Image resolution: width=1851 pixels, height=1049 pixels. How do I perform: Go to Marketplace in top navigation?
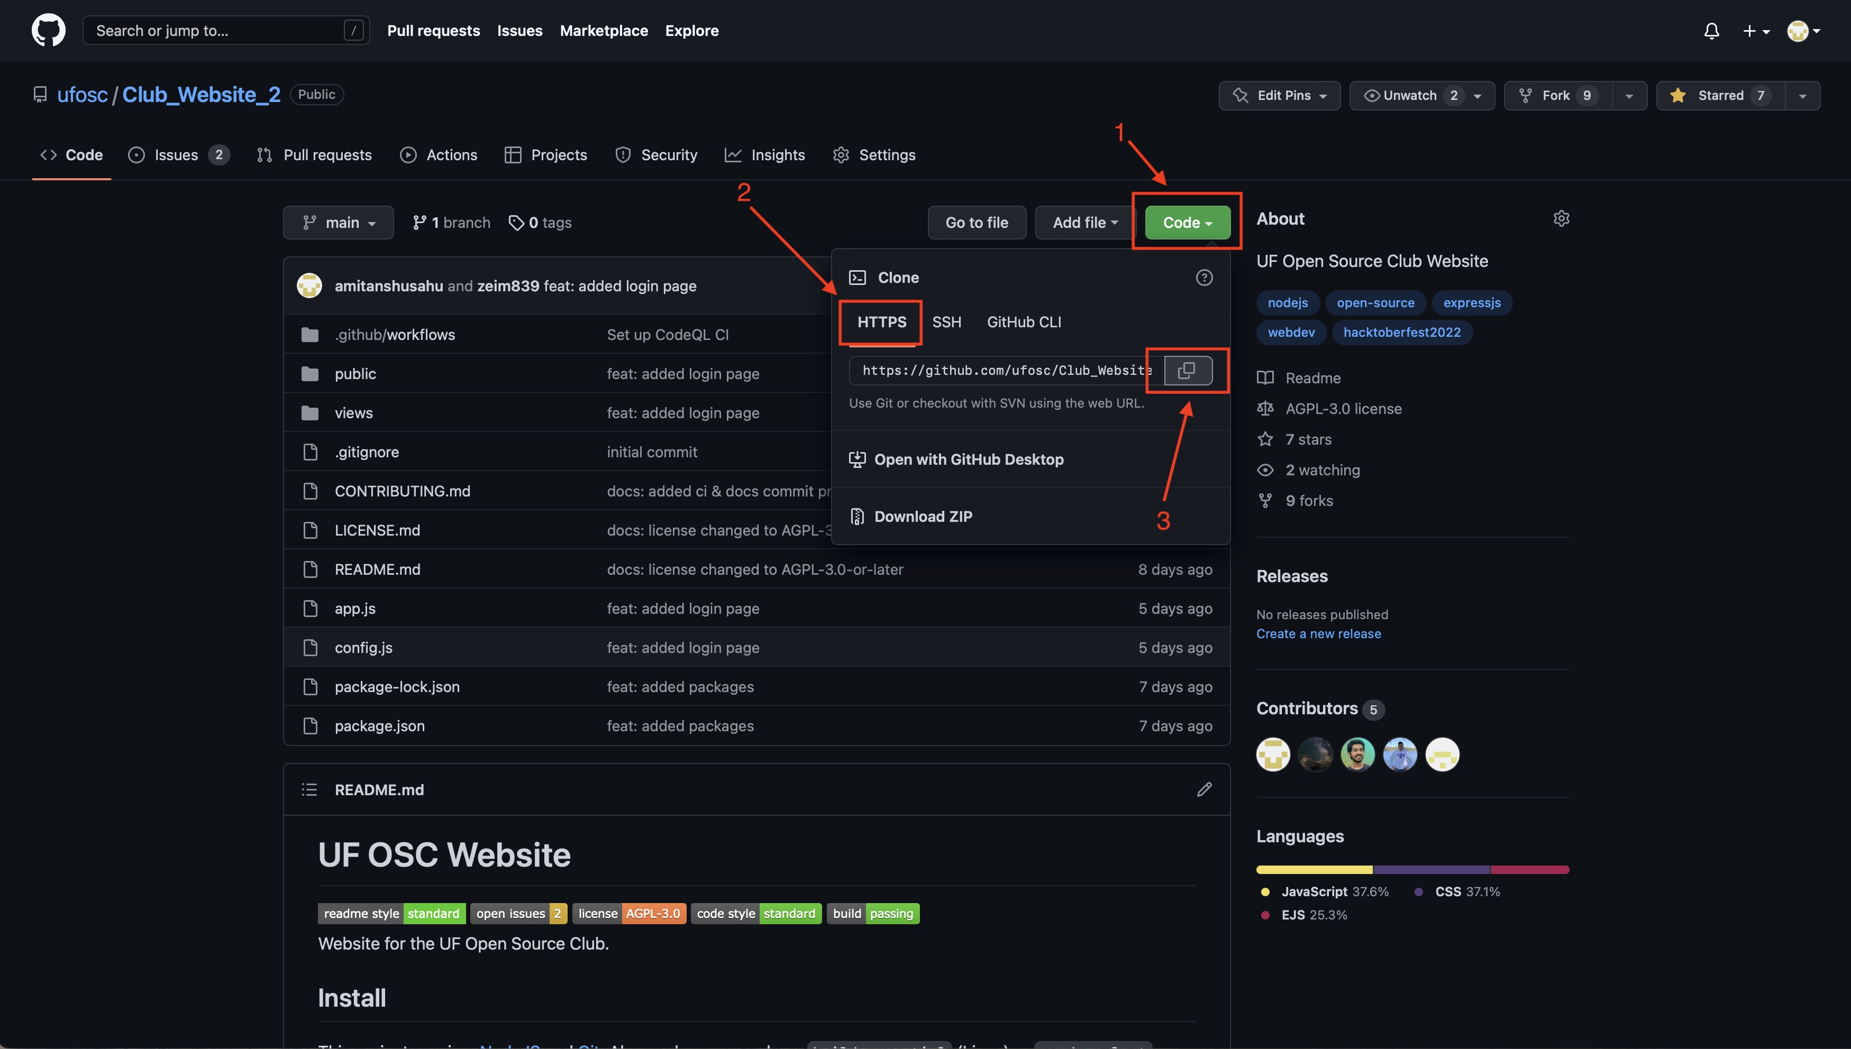pos(603,30)
